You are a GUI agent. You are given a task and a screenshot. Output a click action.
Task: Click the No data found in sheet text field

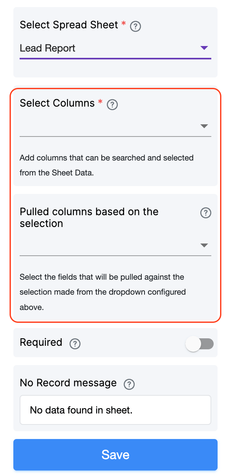[115, 410]
